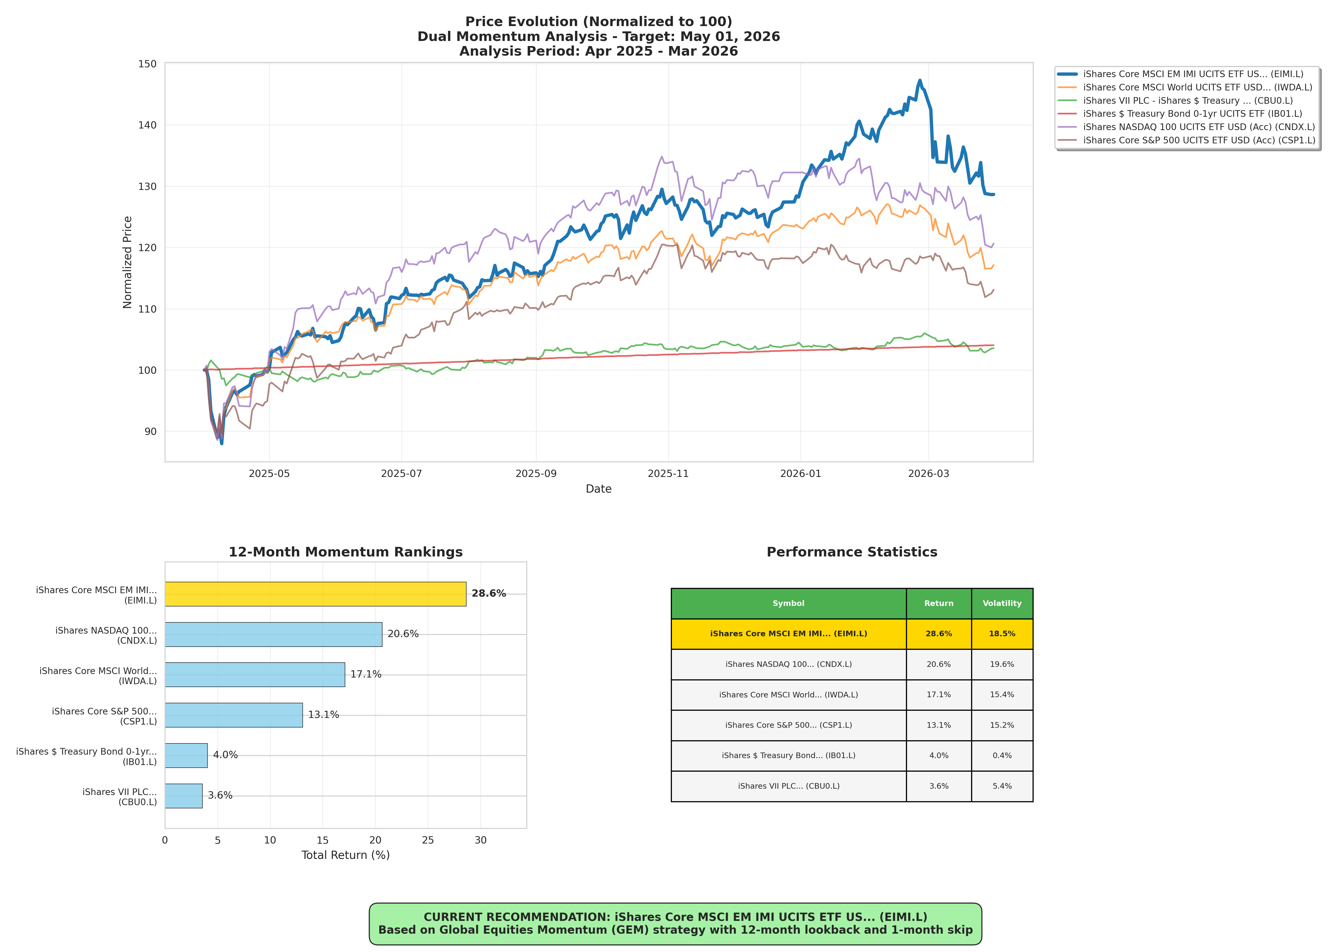1335x952 pixels.
Task: Click the "Normalized Price" y-axis label
Action: pyautogui.click(x=127, y=262)
